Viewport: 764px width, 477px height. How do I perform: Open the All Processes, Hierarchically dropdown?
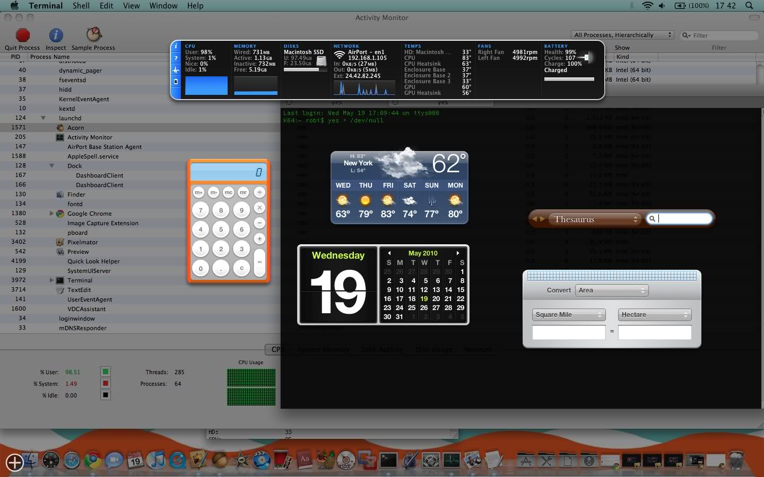tap(622, 35)
